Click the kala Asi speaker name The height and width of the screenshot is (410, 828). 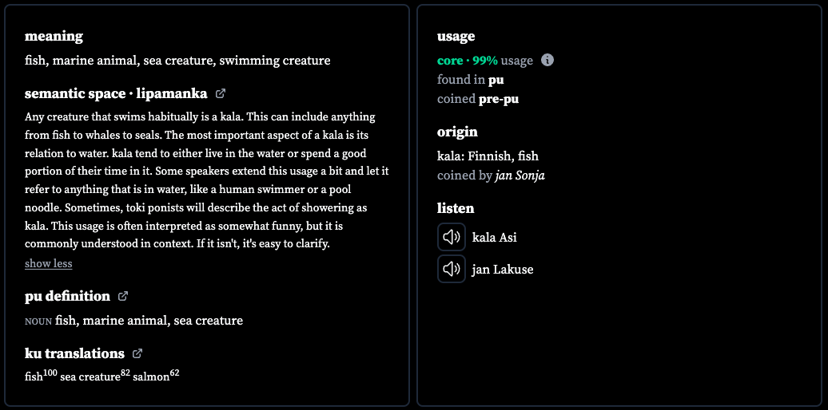tap(494, 238)
